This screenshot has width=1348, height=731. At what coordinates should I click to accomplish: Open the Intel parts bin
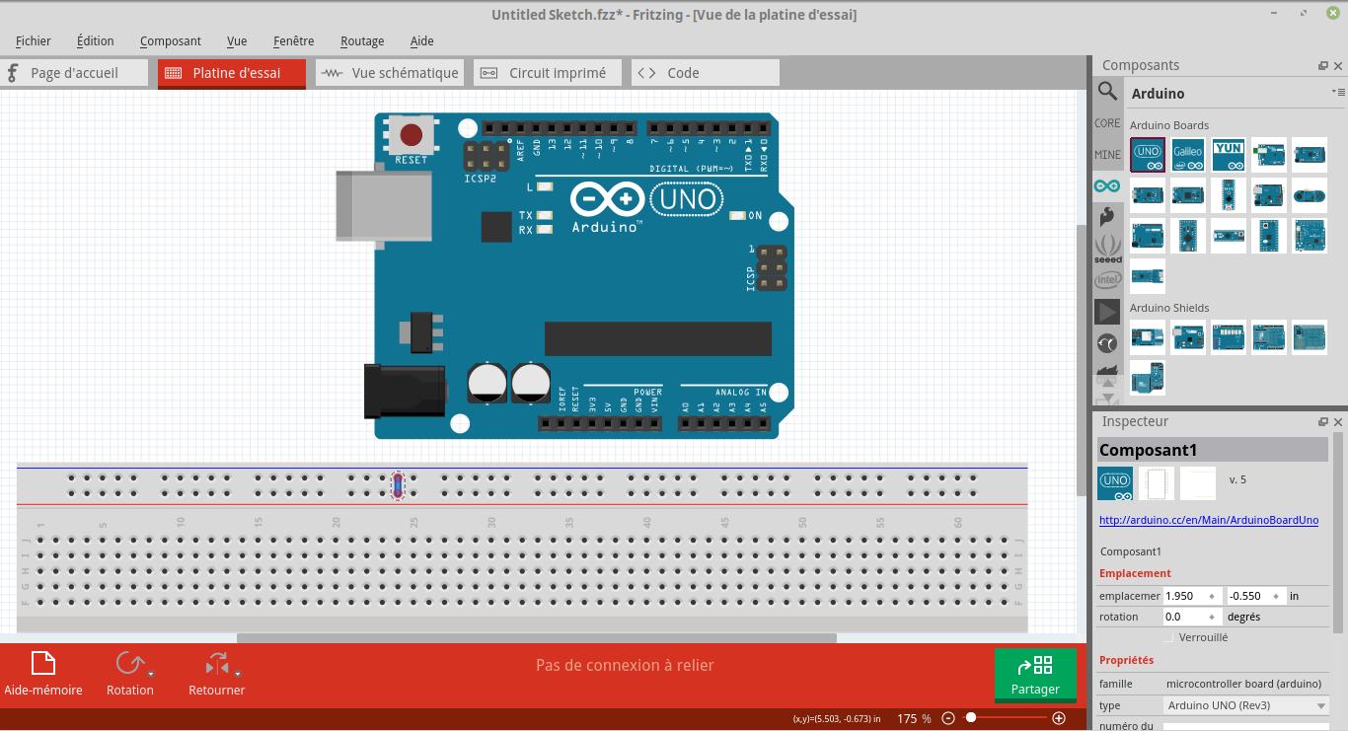click(x=1107, y=280)
